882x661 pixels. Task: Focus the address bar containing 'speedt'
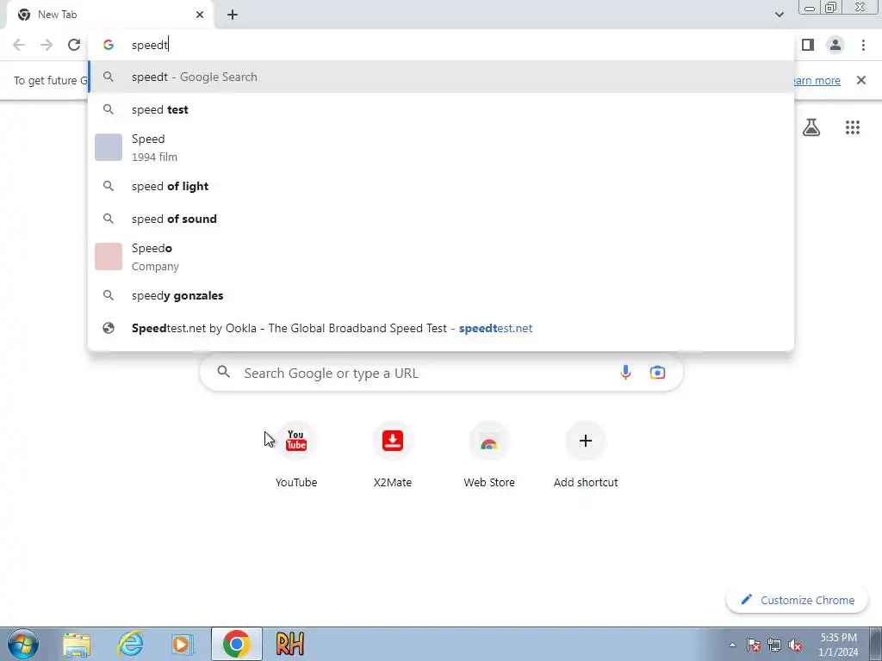point(441,45)
